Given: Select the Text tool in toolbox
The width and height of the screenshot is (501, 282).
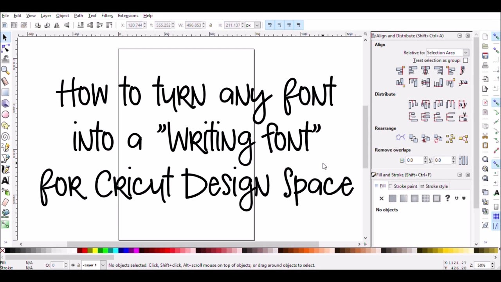Looking at the screenshot, I should tap(5, 181).
